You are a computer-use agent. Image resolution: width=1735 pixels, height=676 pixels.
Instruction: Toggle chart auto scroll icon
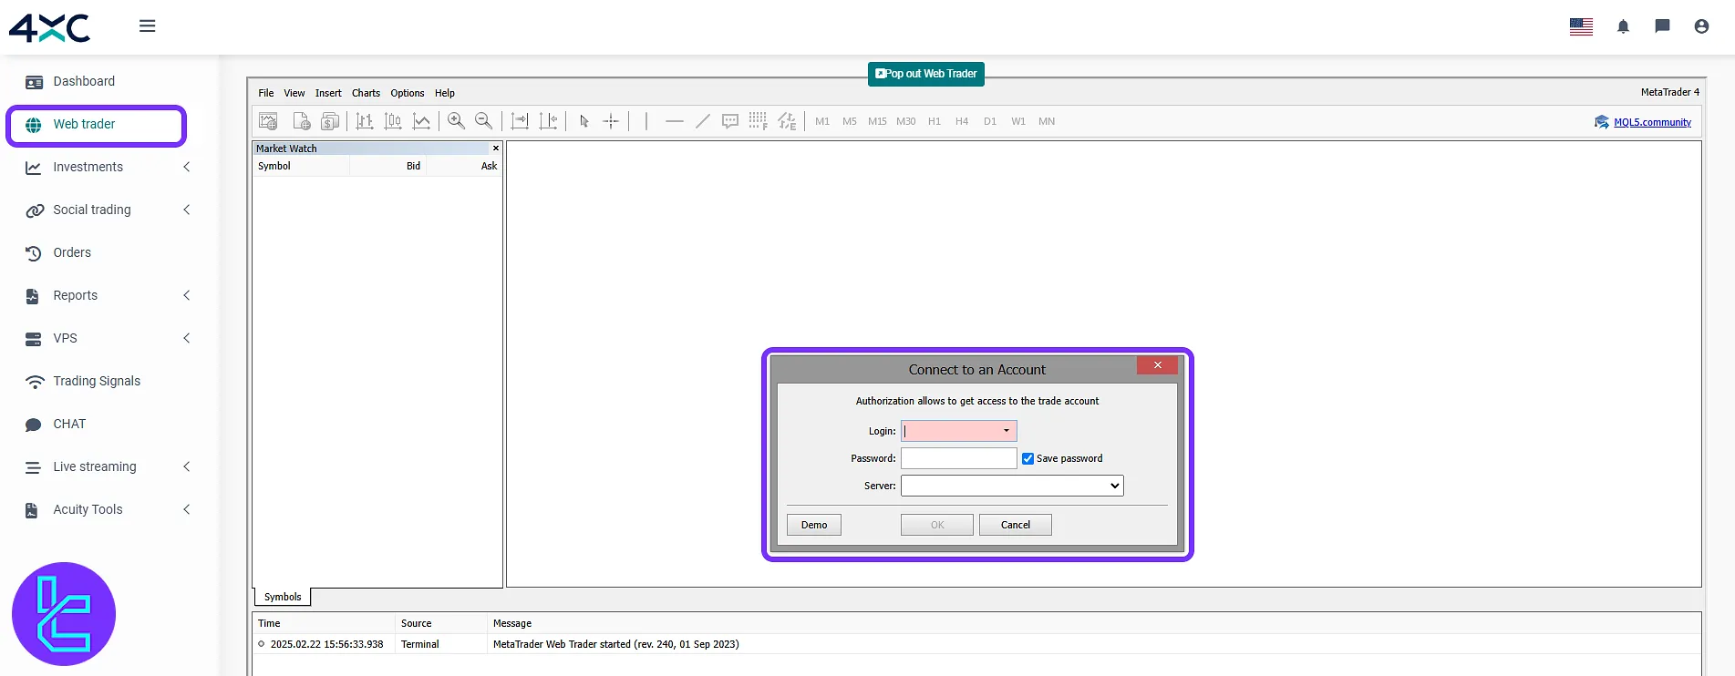pyautogui.click(x=520, y=121)
